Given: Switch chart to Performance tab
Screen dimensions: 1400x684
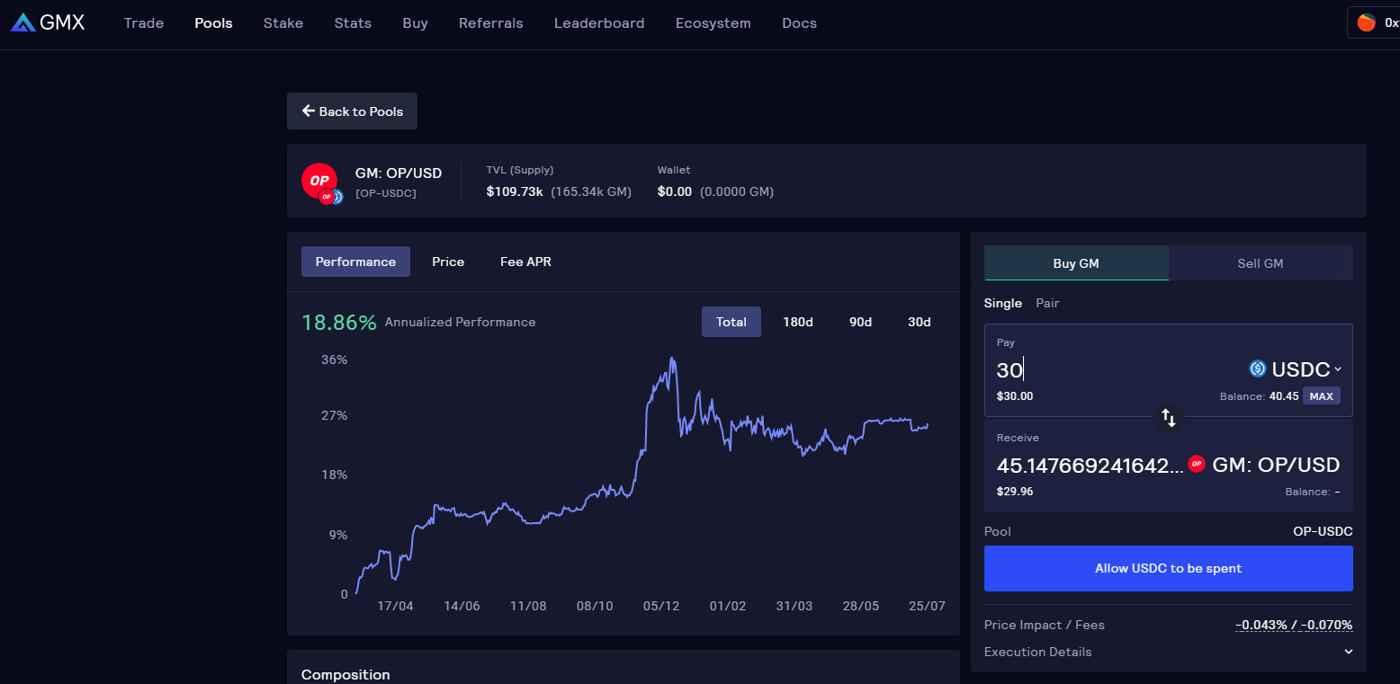Looking at the screenshot, I should click(355, 262).
